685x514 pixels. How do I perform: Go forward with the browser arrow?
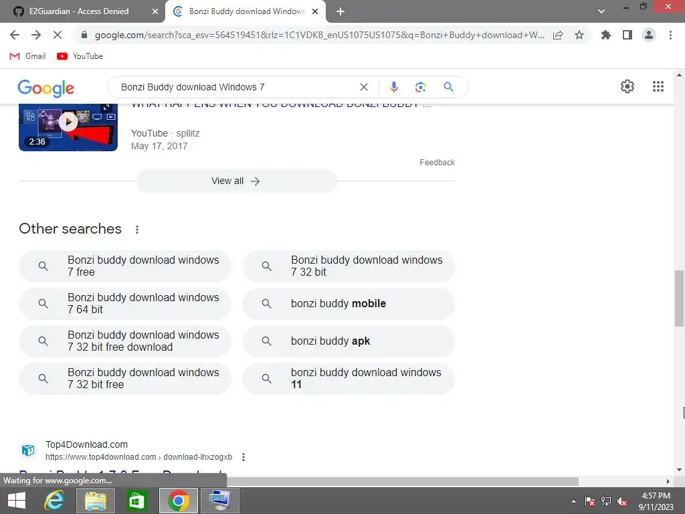pos(36,35)
